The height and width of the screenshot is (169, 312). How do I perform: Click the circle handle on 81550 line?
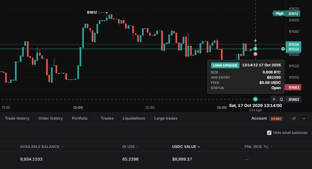[x=283, y=49]
